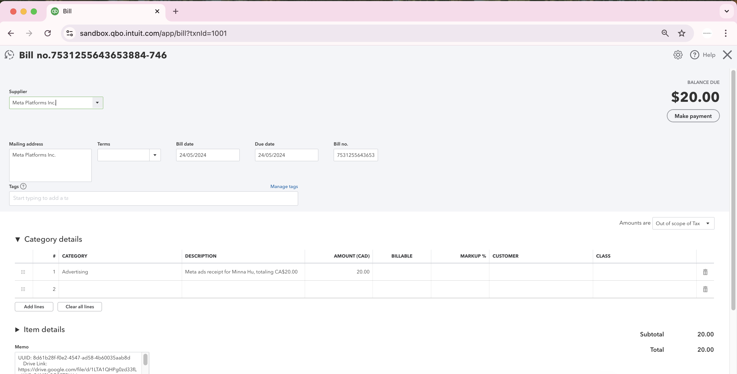
Task: Click Class cell of line 1
Action: (x=644, y=272)
